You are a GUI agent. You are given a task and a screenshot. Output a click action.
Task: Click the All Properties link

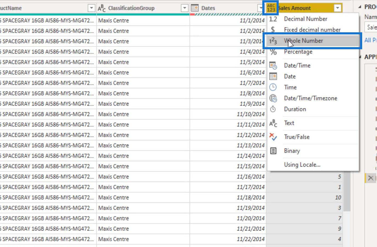click(x=371, y=40)
